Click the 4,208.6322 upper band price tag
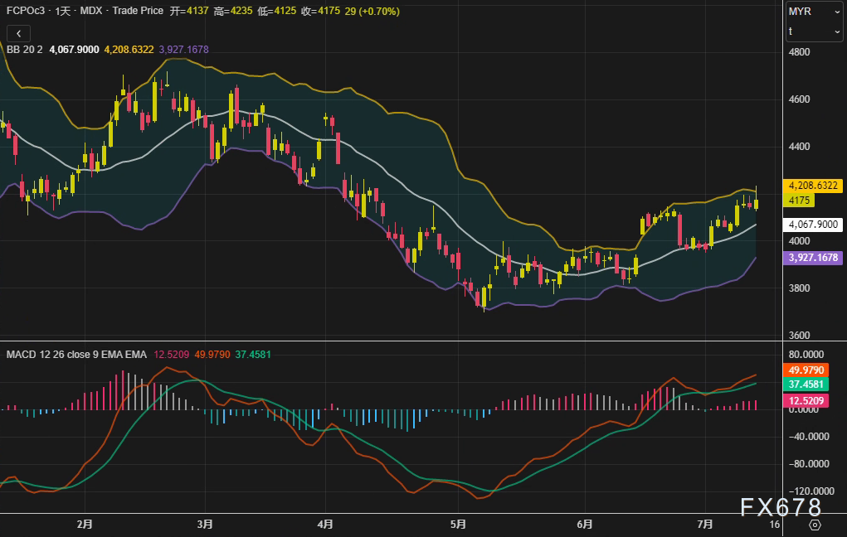Screen dimensions: 847x537 [x=812, y=186]
